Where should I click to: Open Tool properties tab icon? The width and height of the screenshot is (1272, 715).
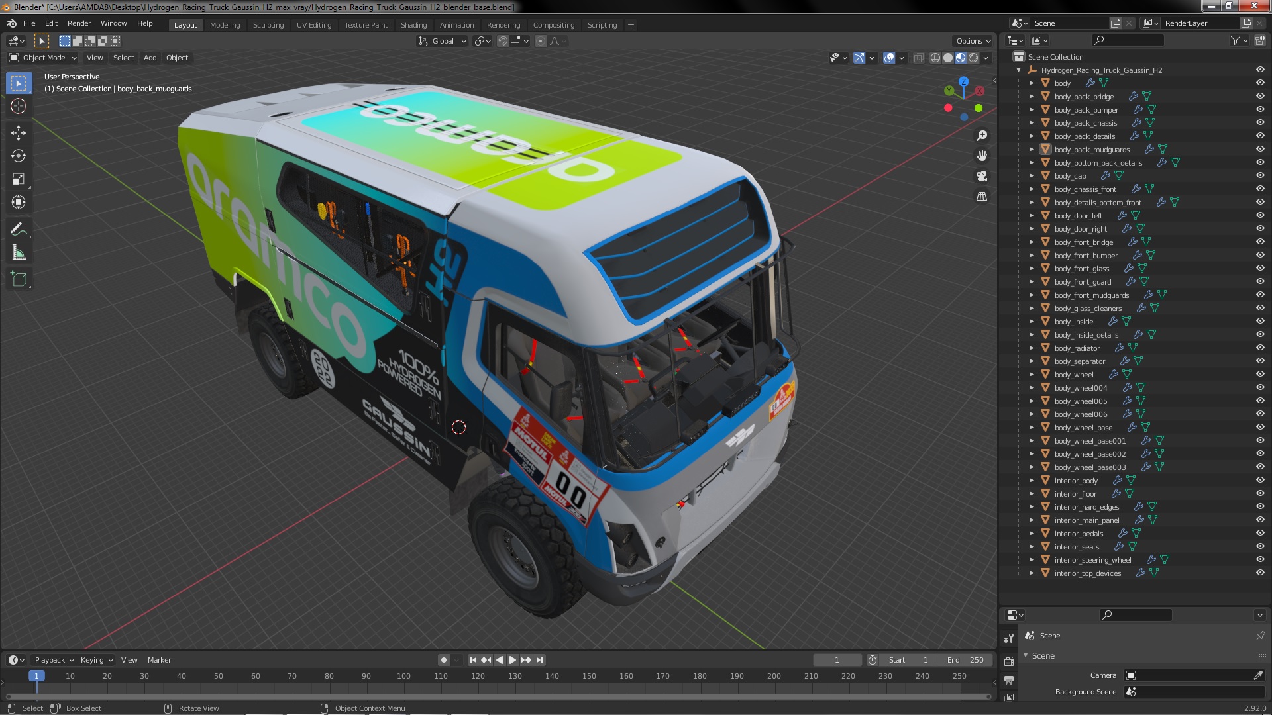click(x=1009, y=638)
